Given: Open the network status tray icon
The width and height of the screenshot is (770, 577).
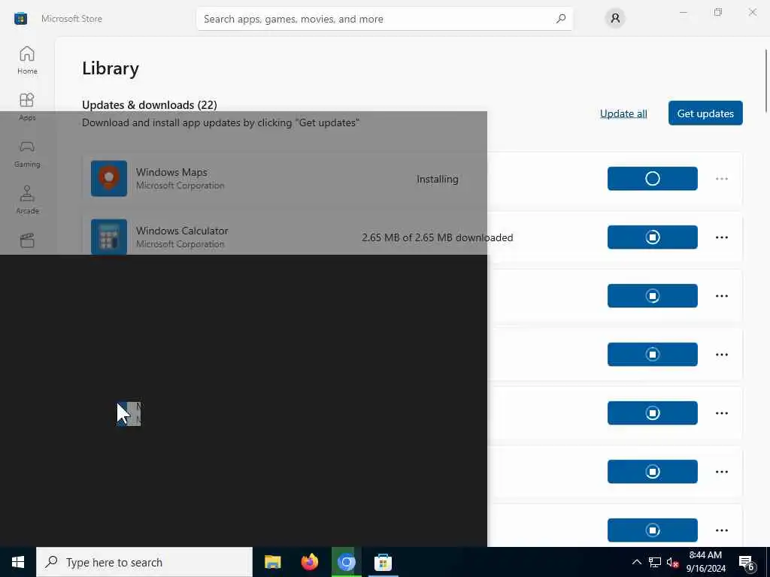Looking at the screenshot, I should (x=655, y=562).
